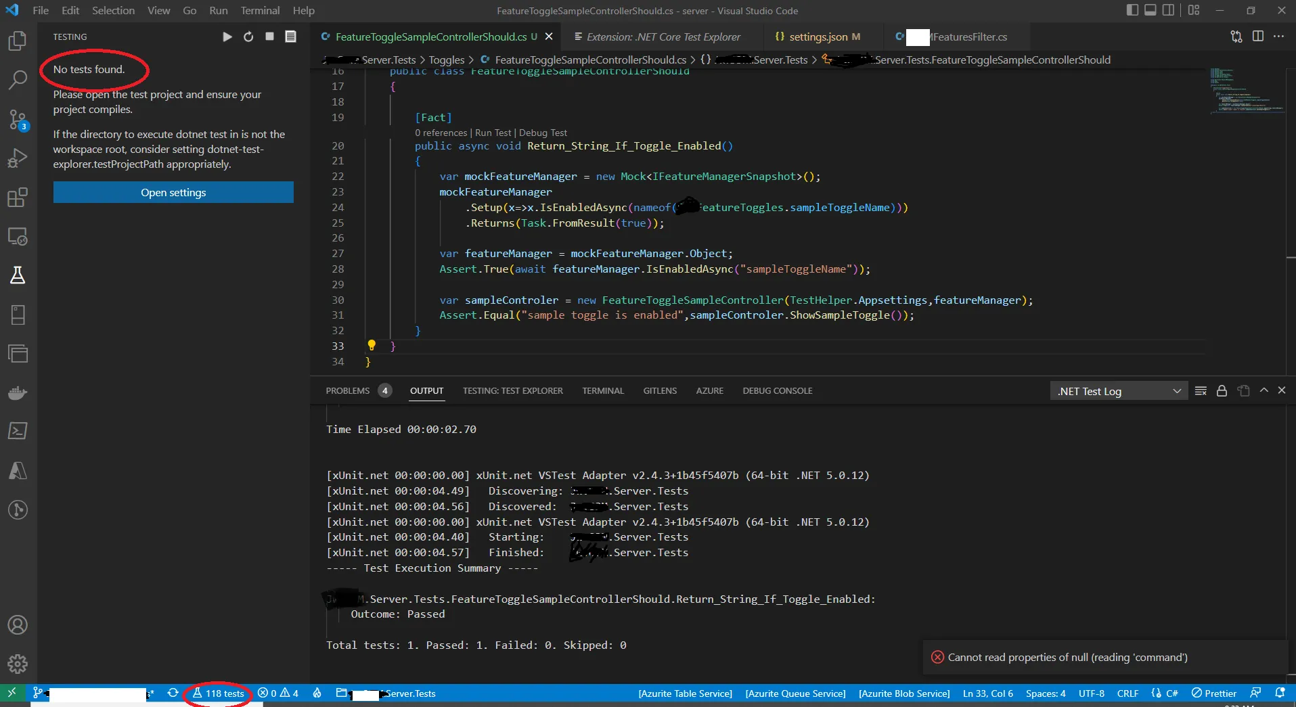1296x707 pixels.
Task: Open the Docker view in activity bar
Action: 18,392
